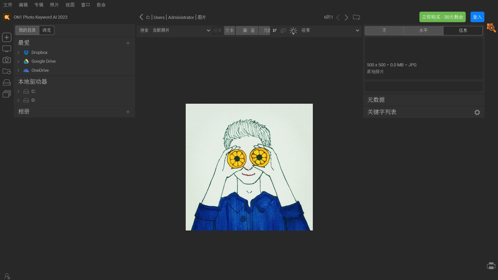This screenshot has height=280, width=498.
Task: Click the Google Drive icon
Action: coord(26,61)
